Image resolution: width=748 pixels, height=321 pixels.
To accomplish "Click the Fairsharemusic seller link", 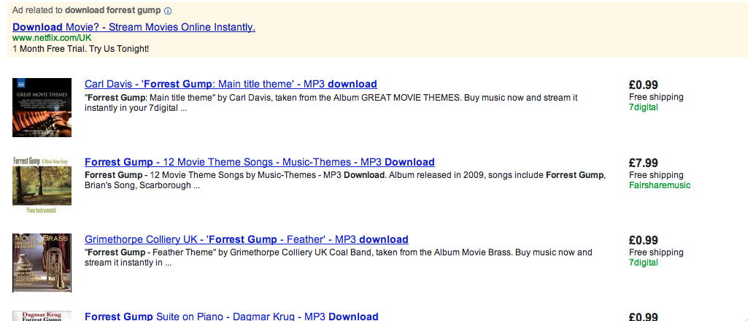I will coord(659,185).
